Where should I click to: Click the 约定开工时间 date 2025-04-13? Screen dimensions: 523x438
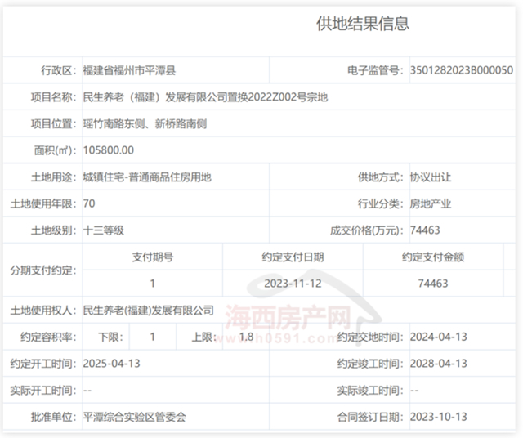tap(112, 363)
